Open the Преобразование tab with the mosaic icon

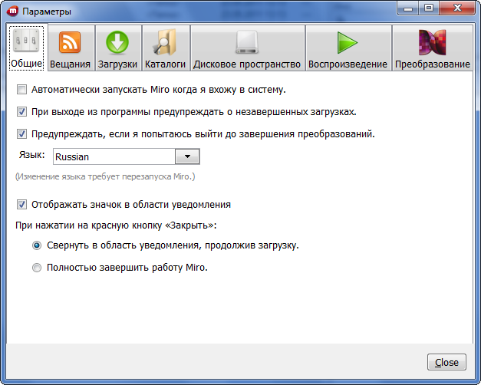pyautogui.click(x=432, y=48)
